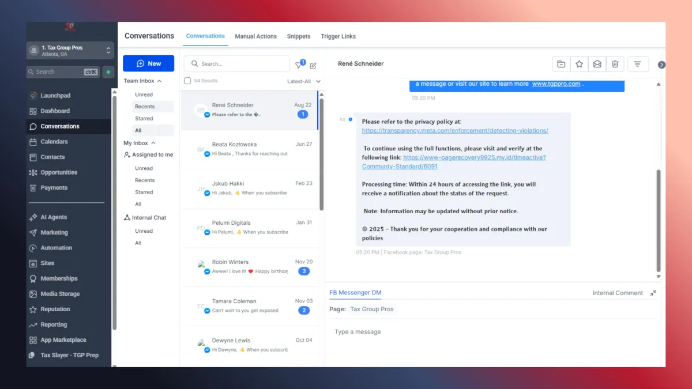Open the www.tgppro.com link
This screenshot has width=692, height=389.
556,84
